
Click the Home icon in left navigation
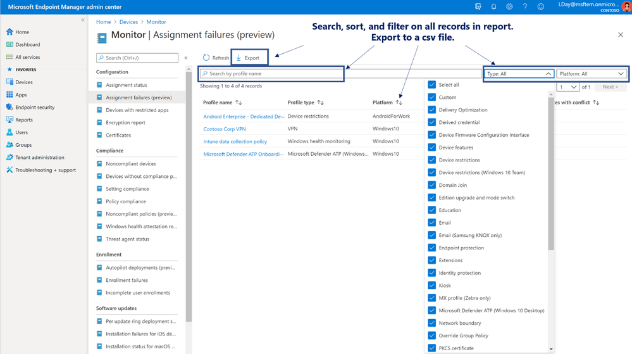click(x=9, y=32)
